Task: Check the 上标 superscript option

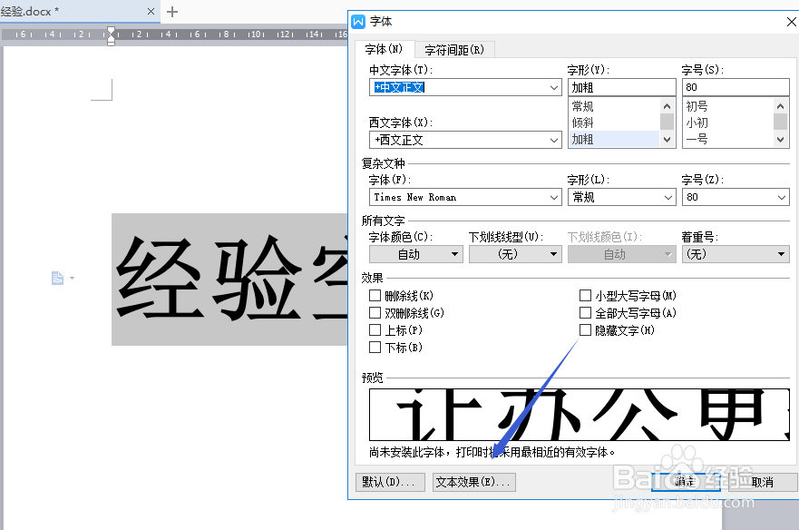Action: coord(375,329)
